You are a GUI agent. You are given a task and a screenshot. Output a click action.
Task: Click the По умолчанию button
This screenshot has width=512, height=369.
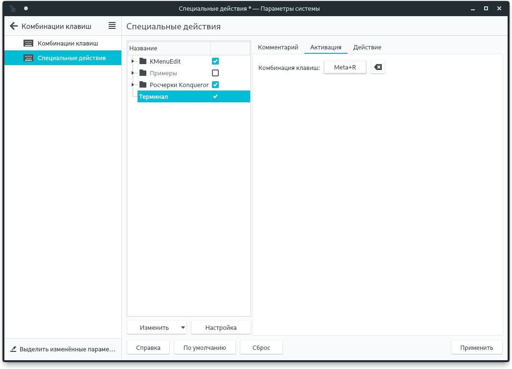pos(205,348)
